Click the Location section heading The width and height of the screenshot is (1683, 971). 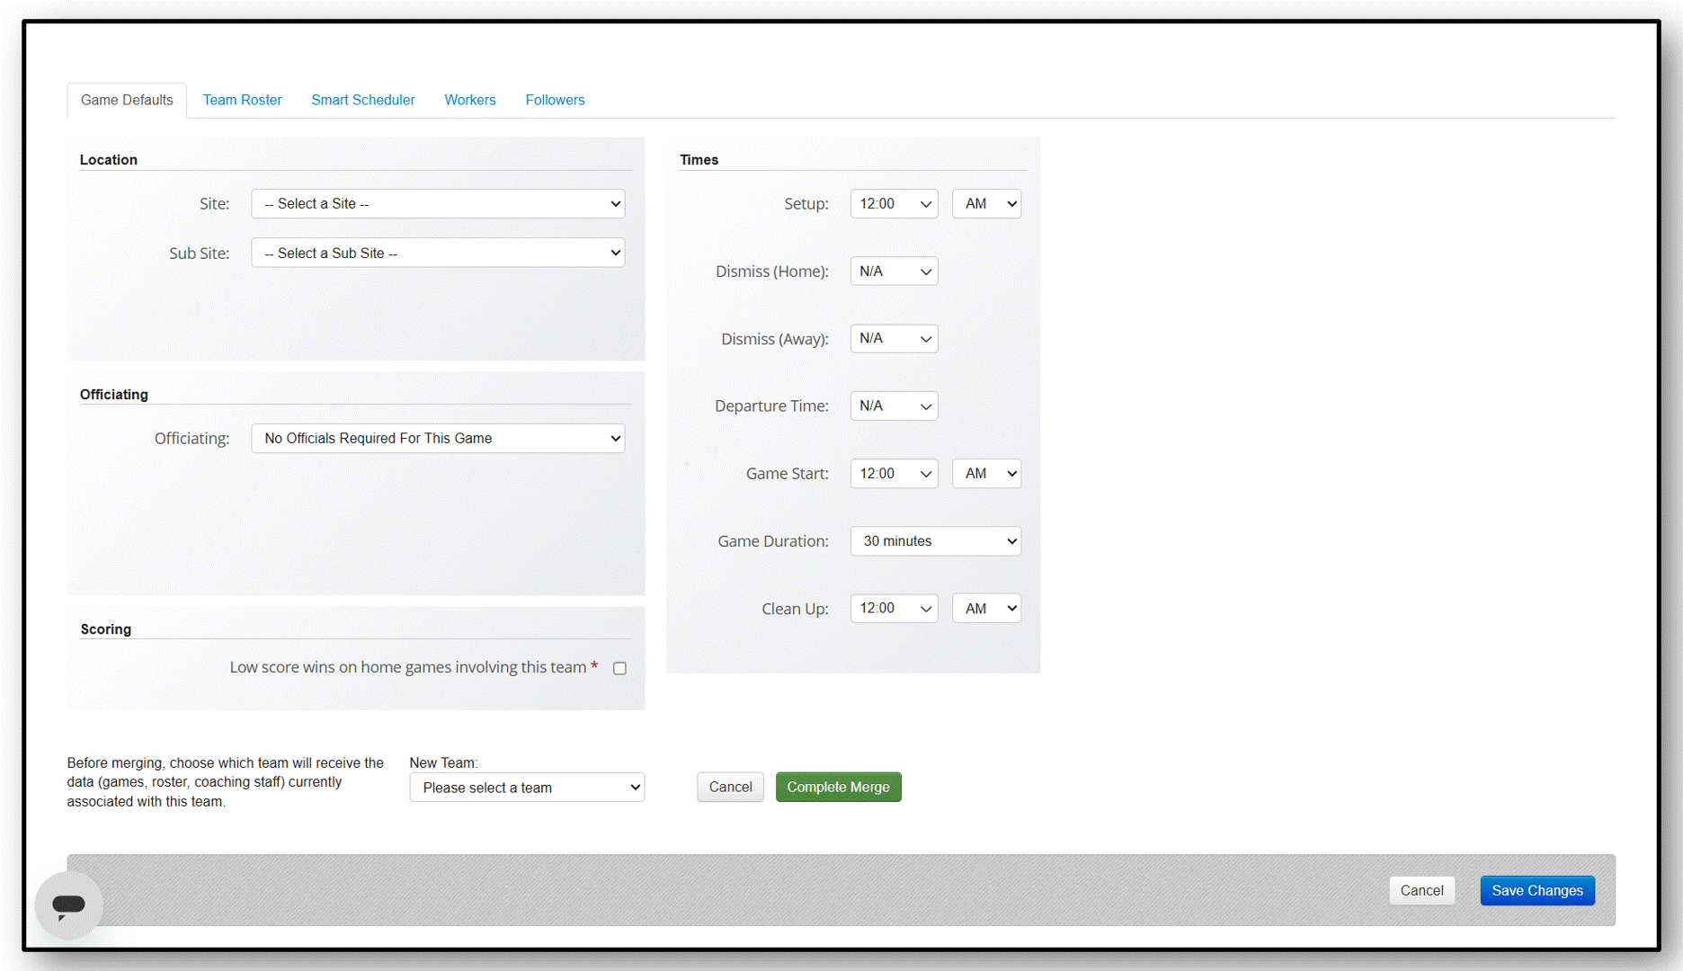[x=109, y=160]
